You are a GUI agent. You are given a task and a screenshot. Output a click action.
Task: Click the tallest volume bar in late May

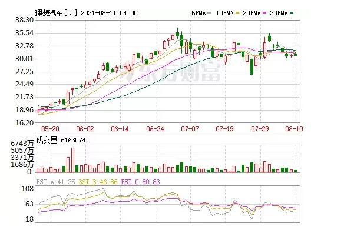tap(72, 160)
